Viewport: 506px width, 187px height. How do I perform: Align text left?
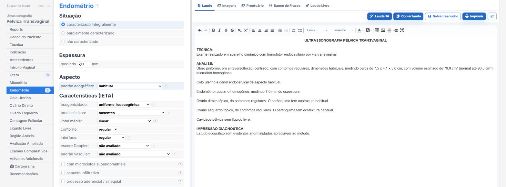253,30
